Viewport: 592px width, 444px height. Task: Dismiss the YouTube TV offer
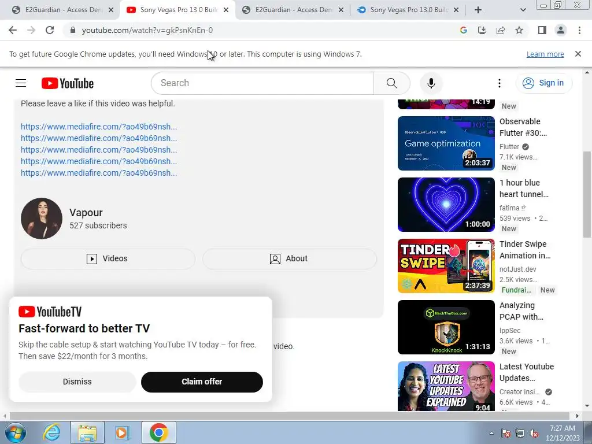click(x=77, y=382)
